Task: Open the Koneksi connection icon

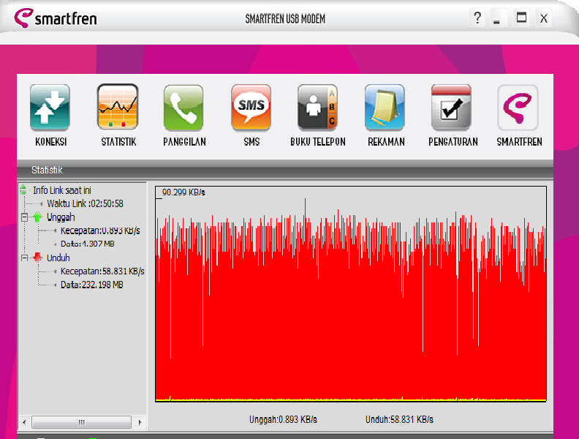Action: (50, 107)
